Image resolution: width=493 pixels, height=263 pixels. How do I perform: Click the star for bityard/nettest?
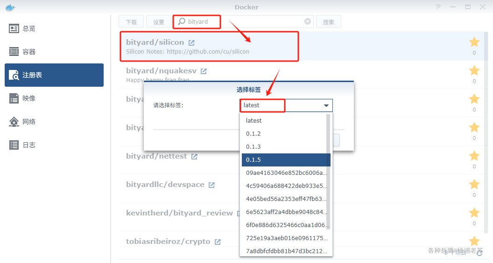point(474,156)
